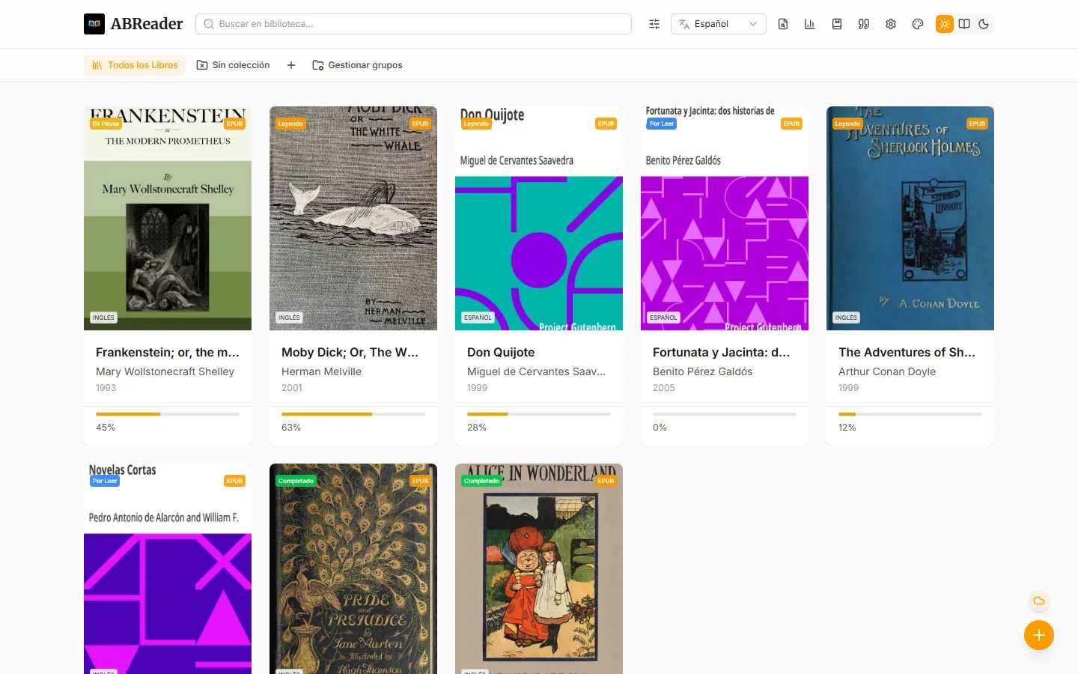
Task: Open the reading statistics bar chart icon
Action: tap(810, 24)
